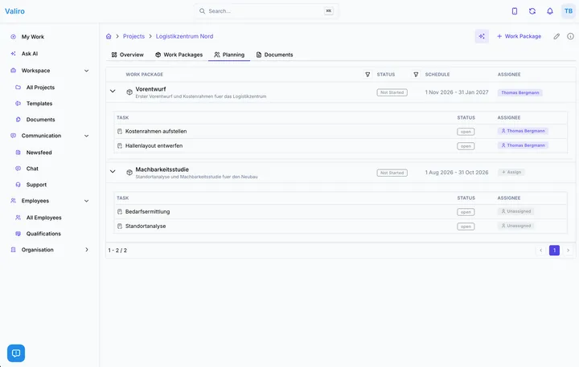Switch to the Work Packages tab

(179, 55)
